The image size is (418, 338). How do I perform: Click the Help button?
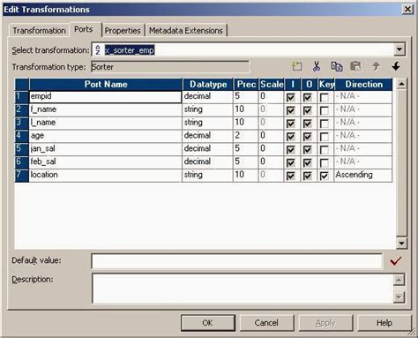(x=384, y=323)
